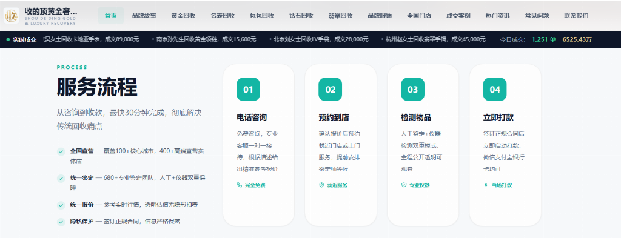Select 全国门店 in the navigation bar
621x238 pixels.
pos(419,16)
